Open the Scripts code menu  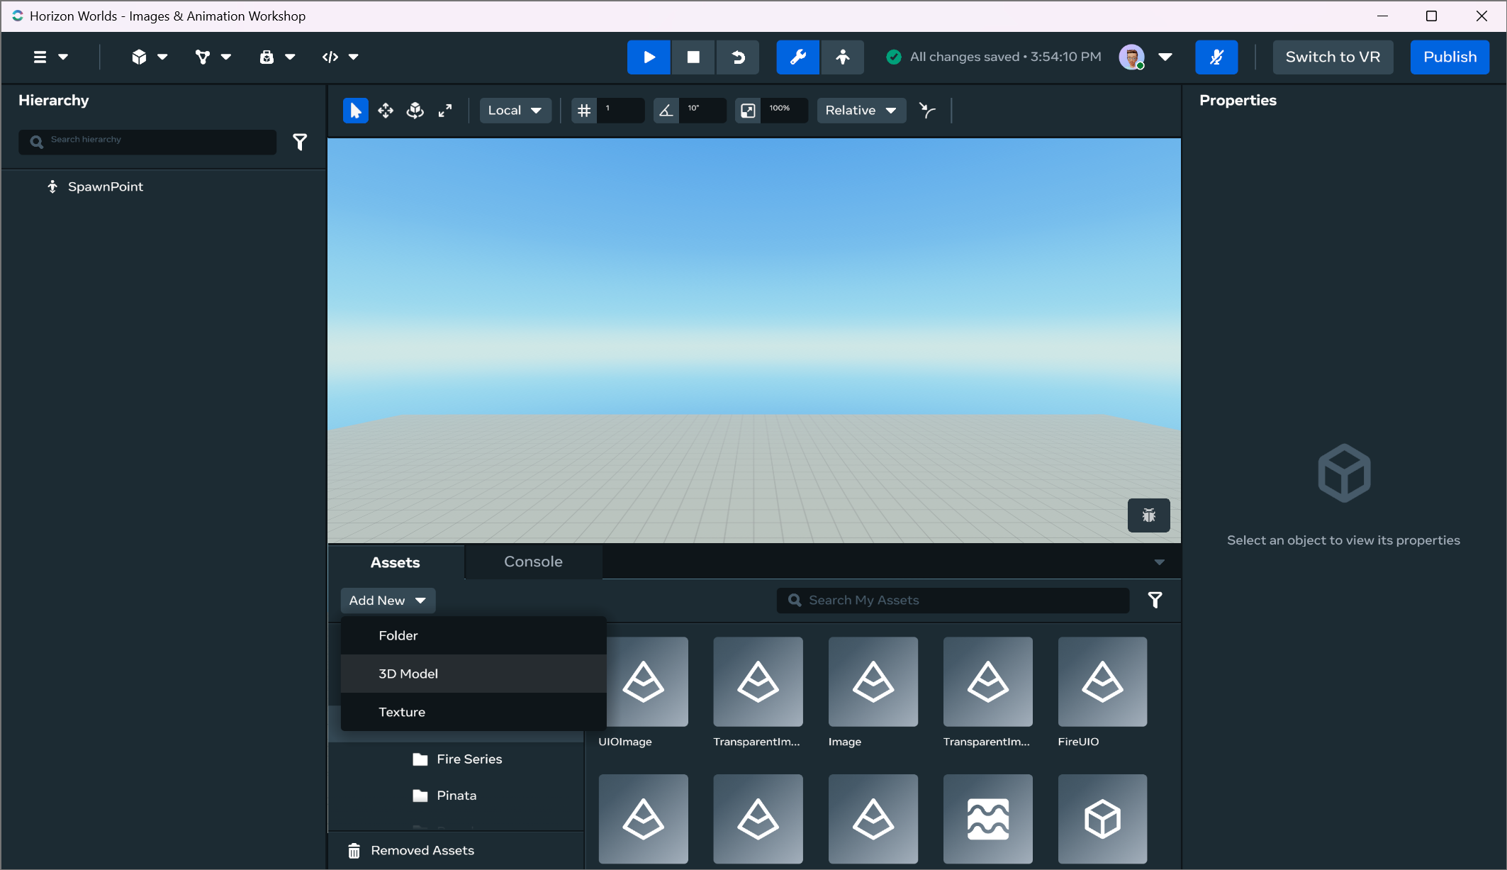point(341,57)
